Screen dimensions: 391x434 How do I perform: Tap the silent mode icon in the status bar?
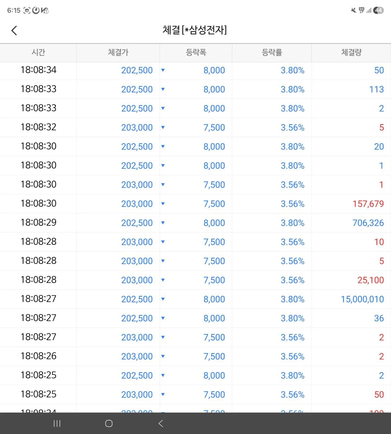click(x=353, y=10)
